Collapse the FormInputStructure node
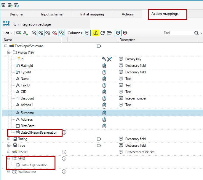This screenshot has height=180, width=203. (x=6, y=46)
